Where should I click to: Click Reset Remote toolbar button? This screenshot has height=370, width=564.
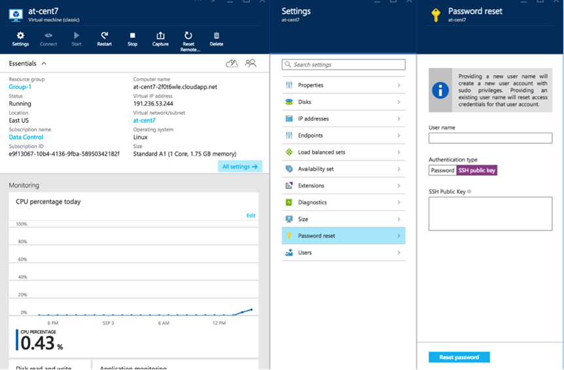(189, 42)
